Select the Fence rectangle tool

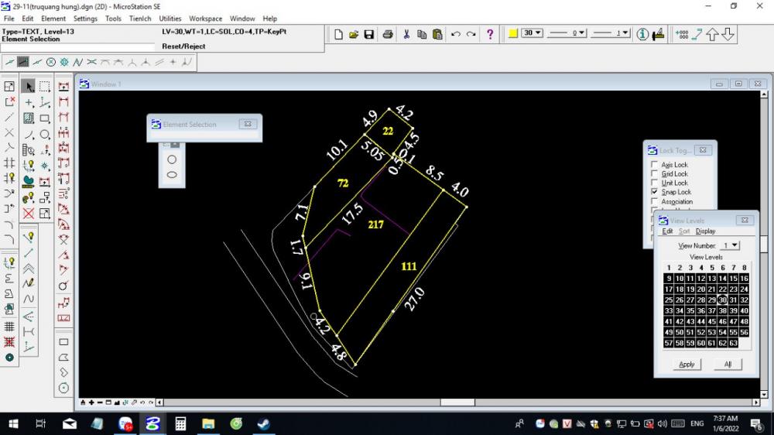point(44,87)
